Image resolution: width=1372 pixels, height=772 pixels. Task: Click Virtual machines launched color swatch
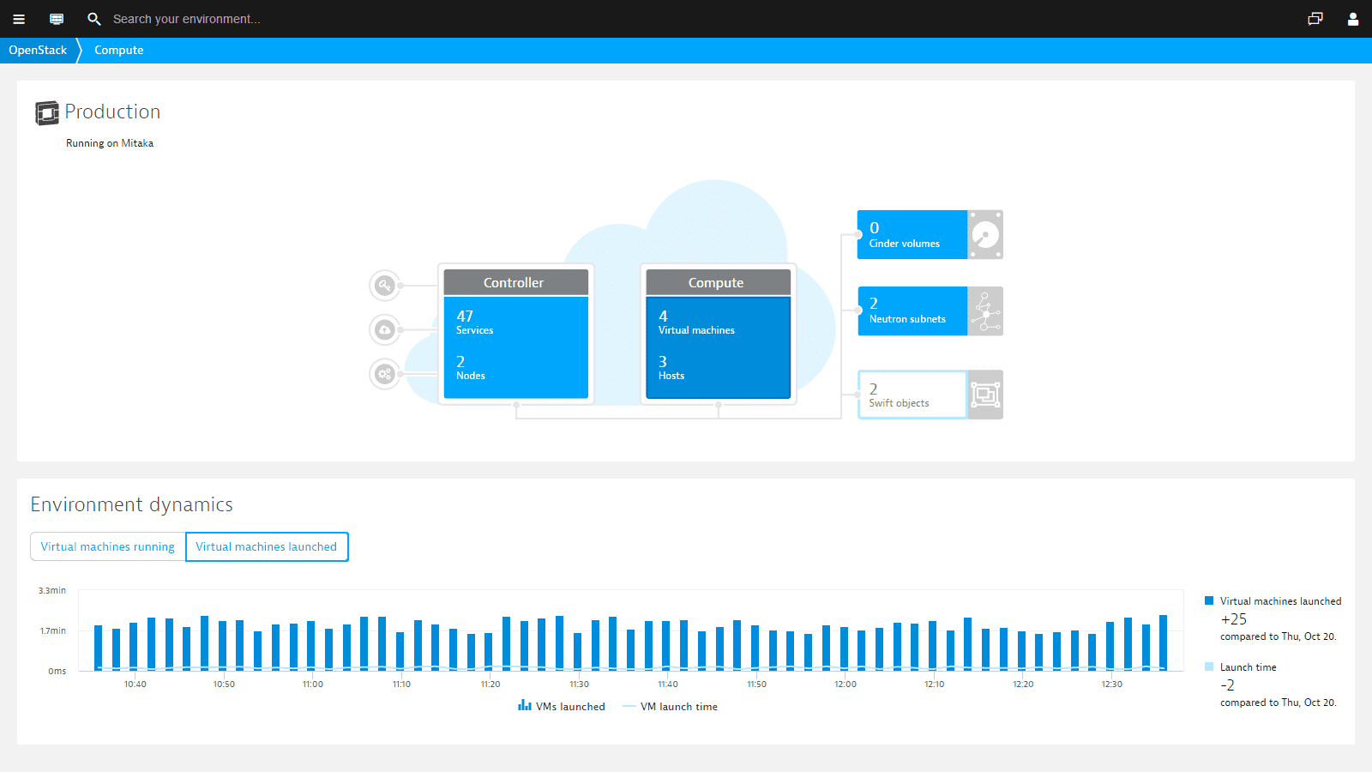[x=1209, y=600]
